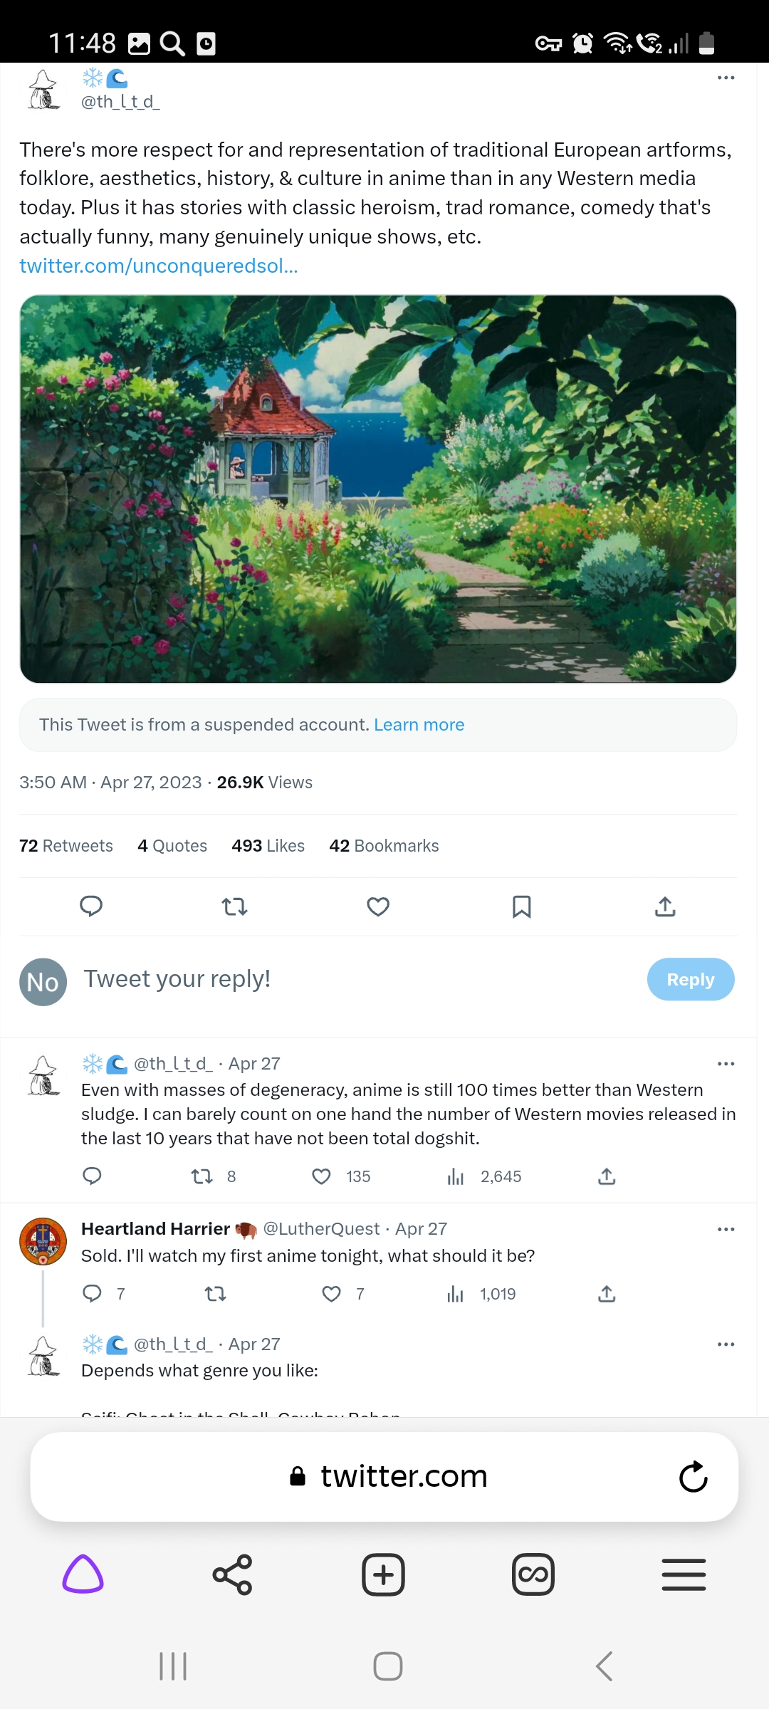This screenshot has width=769, height=1709.
Task: Open the garden gazebo image
Action: click(x=378, y=489)
